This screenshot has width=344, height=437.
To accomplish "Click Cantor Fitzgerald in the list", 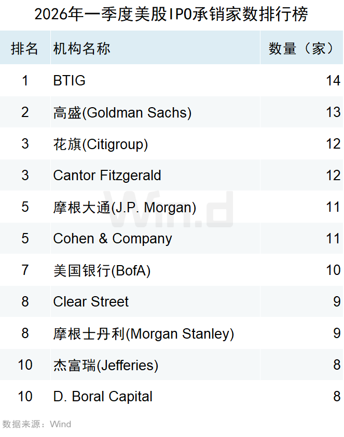I will [x=107, y=176].
